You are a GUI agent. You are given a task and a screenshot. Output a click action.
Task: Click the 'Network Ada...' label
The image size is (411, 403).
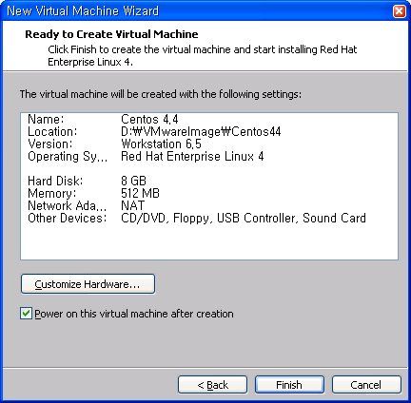click(x=68, y=205)
